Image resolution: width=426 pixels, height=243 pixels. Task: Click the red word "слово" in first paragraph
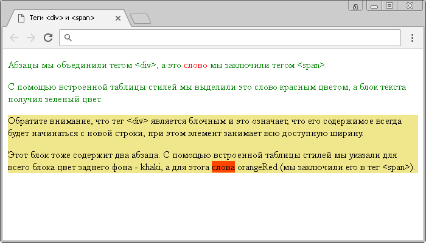[195, 66]
